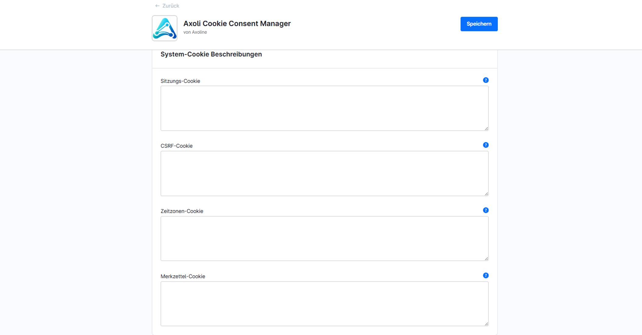Image resolution: width=642 pixels, height=335 pixels.
Task: Click the Zeitzonen-Cookie label
Action: (x=182, y=211)
